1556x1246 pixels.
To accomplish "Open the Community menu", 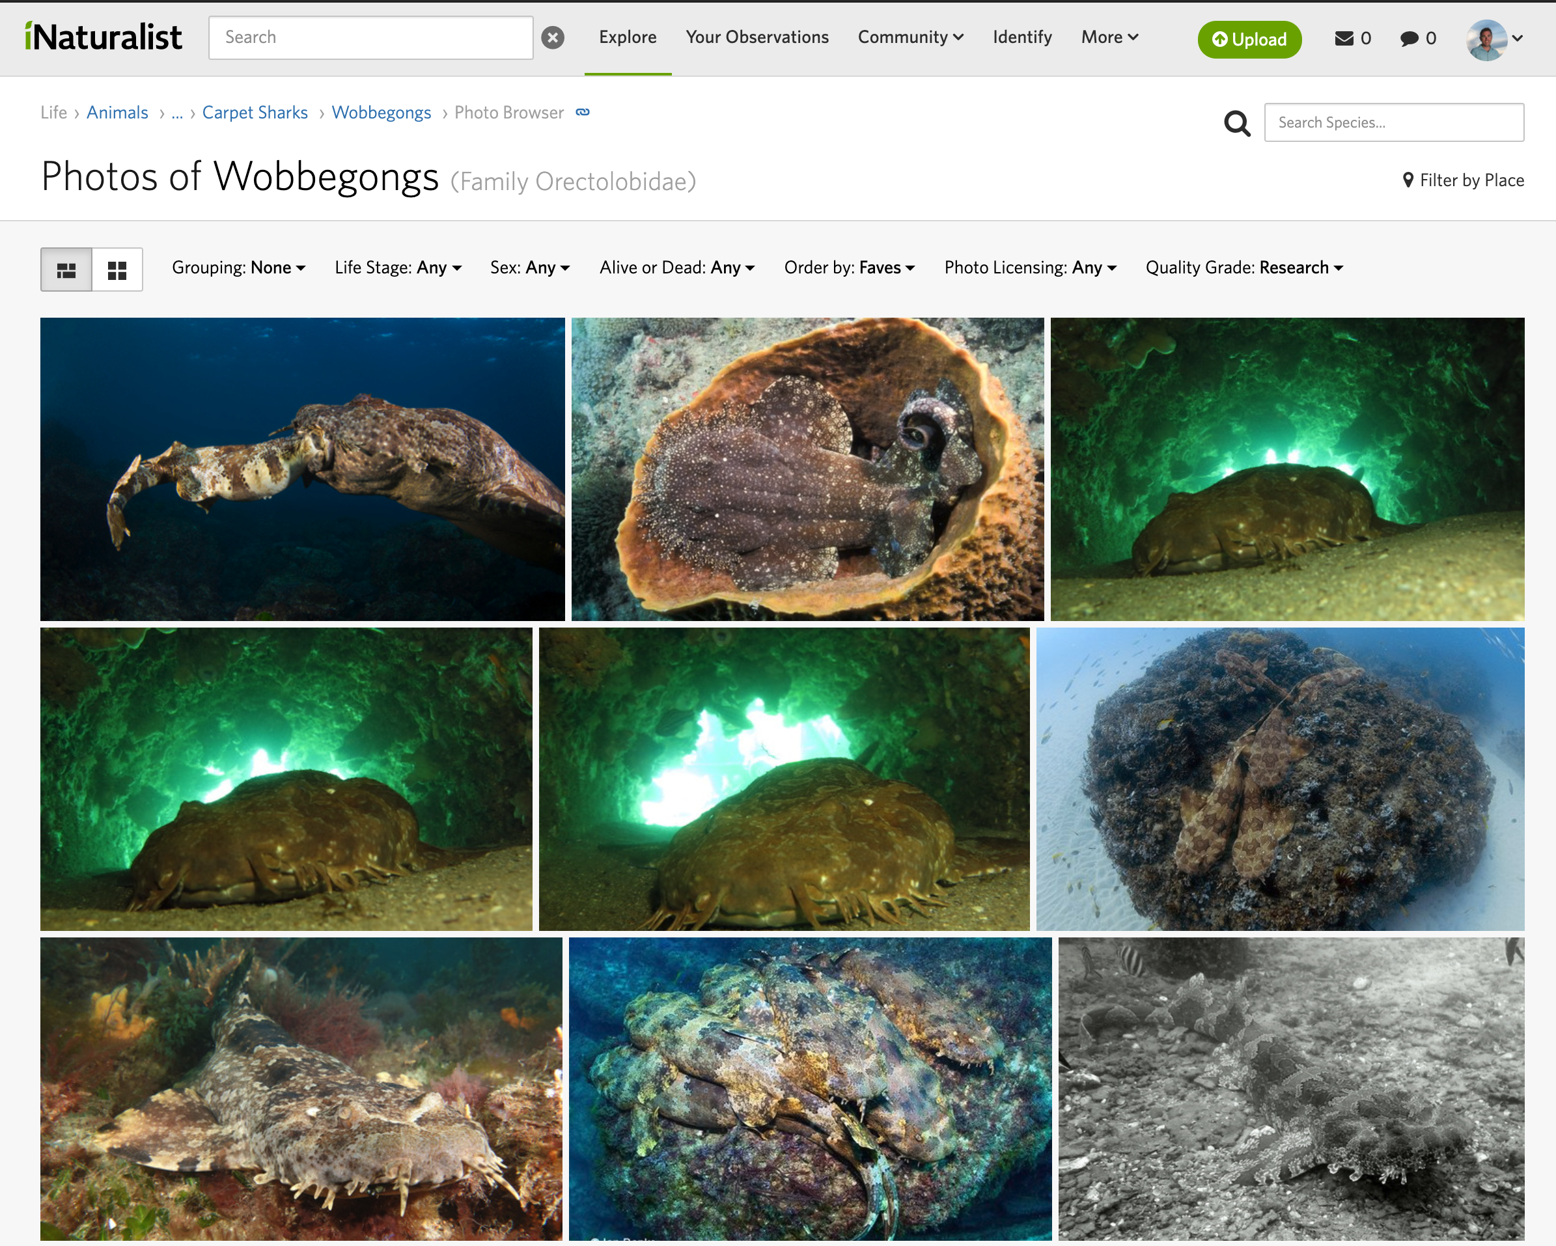I will pyautogui.click(x=910, y=38).
